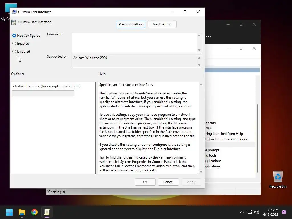Click 'eing launched from Help' entry
This screenshot has width=292, height=219.
224,134
